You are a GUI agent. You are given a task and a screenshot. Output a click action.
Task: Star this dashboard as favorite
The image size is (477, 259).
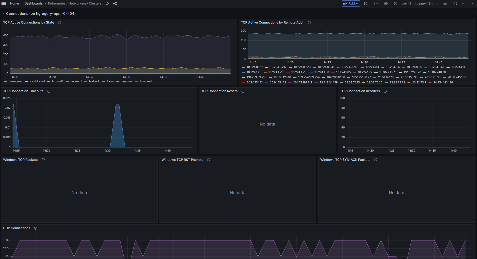pos(107,4)
